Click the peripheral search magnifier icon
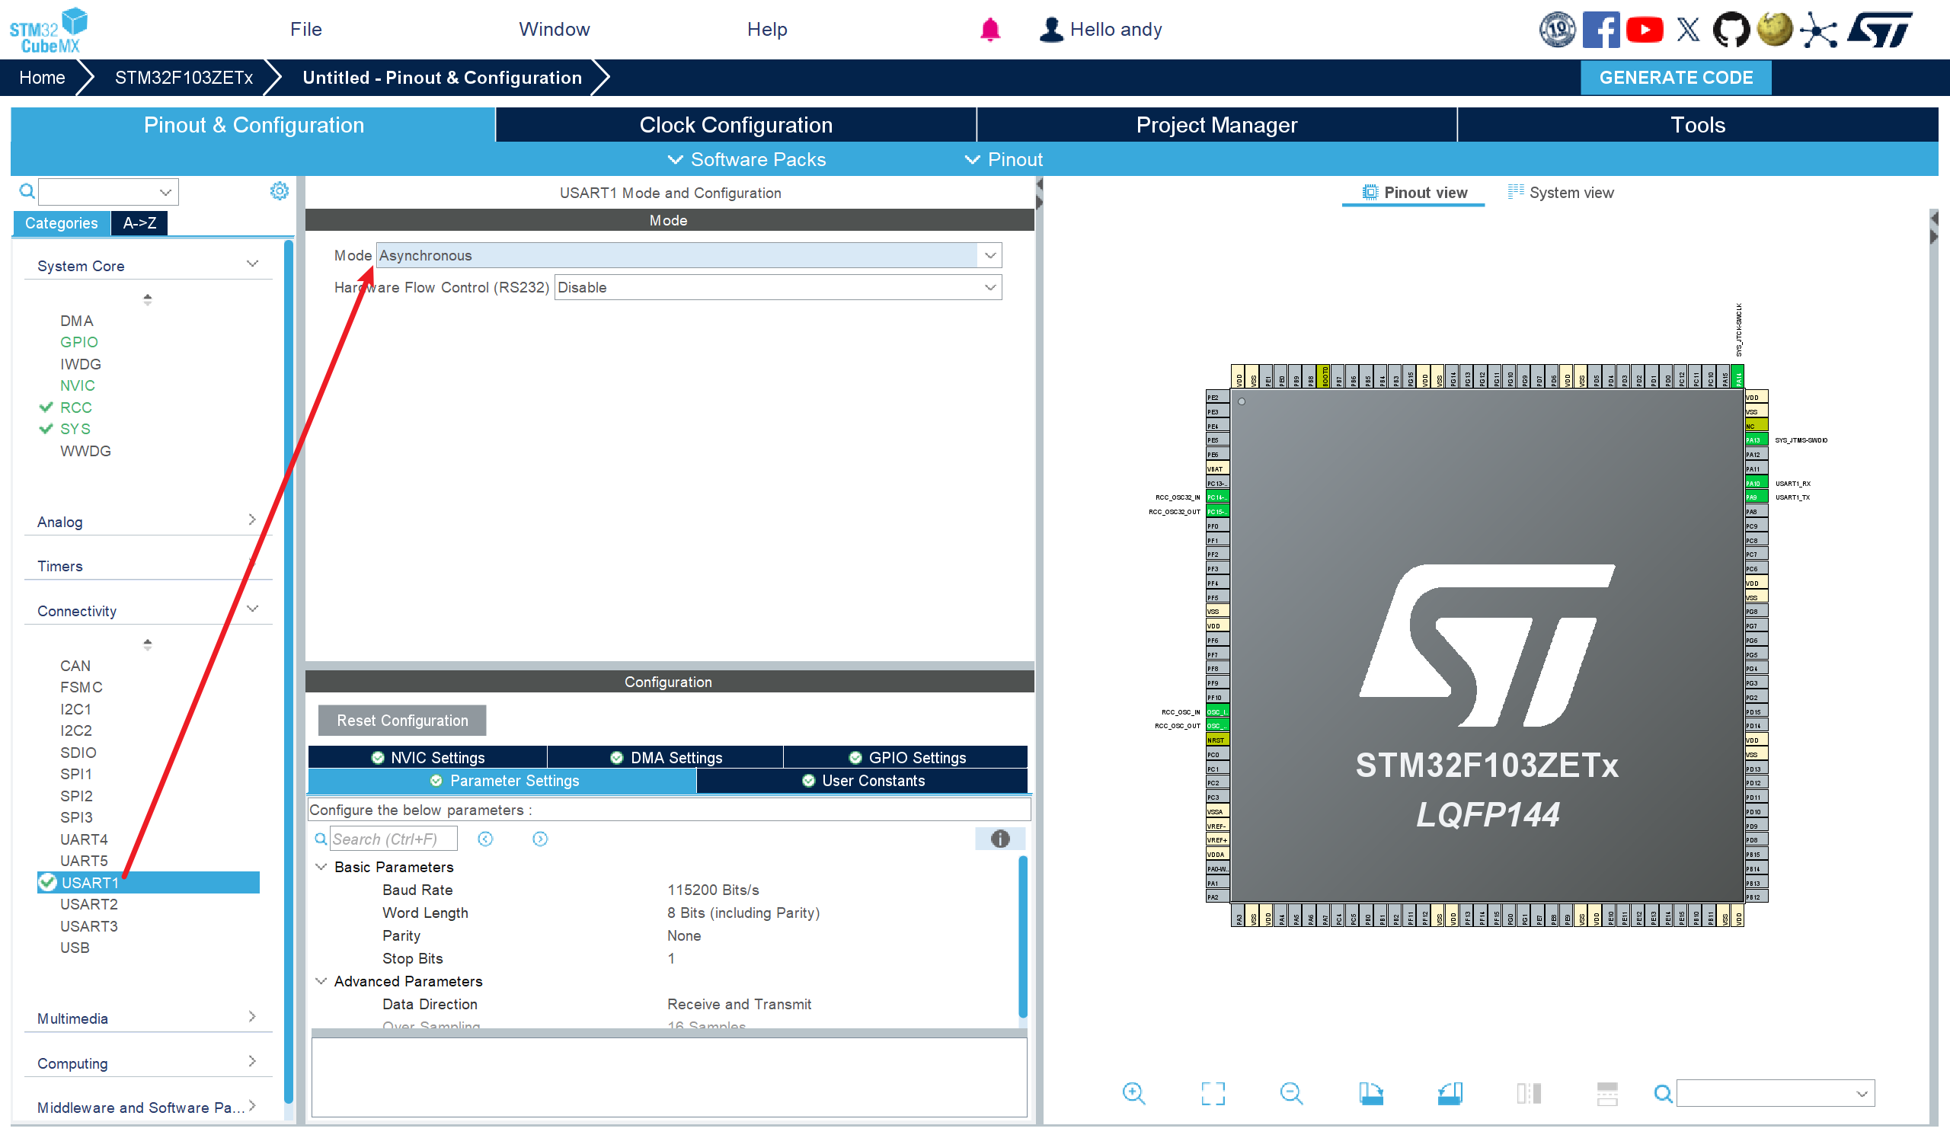This screenshot has height=1138, width=1950. (x=27, y=190)
